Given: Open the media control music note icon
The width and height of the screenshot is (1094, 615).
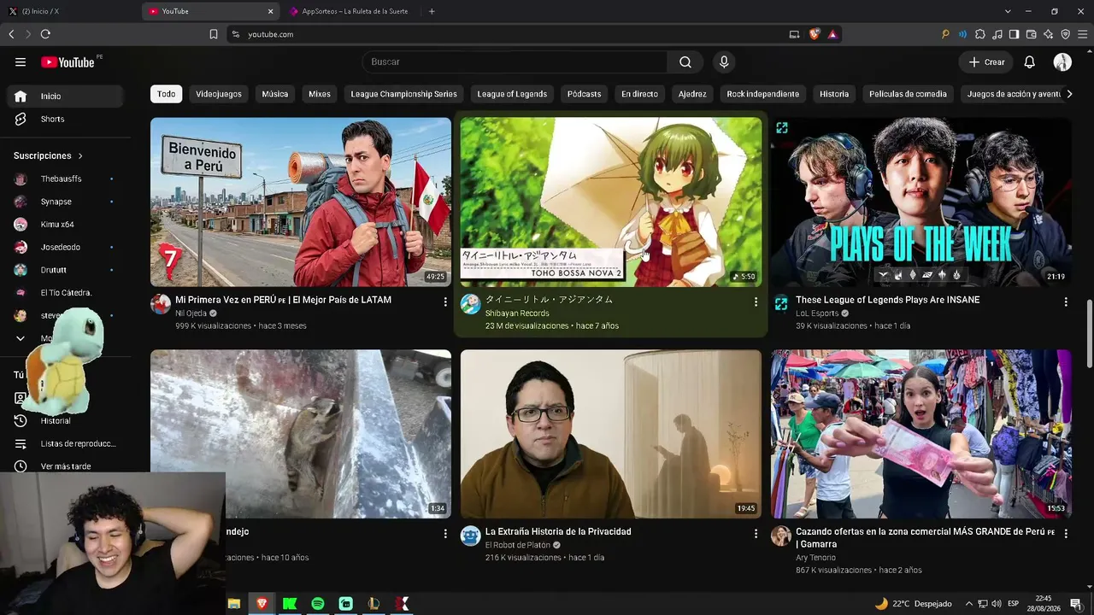Looking at the screenshot, I should 997,34.
